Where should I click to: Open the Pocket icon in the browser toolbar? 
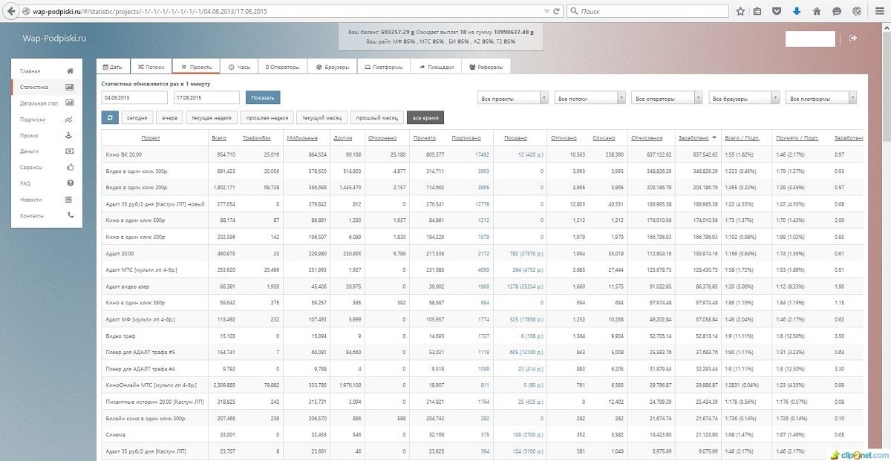pyautogui.click(x=777, y=11)
